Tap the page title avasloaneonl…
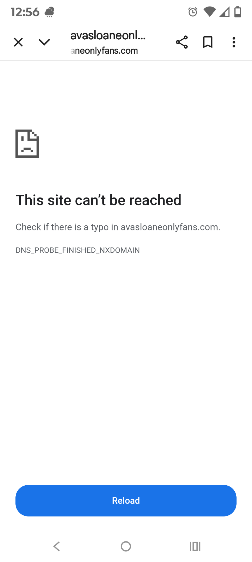Image resolution: width=252 pixels, height=562 pixels. pos(108,35)
